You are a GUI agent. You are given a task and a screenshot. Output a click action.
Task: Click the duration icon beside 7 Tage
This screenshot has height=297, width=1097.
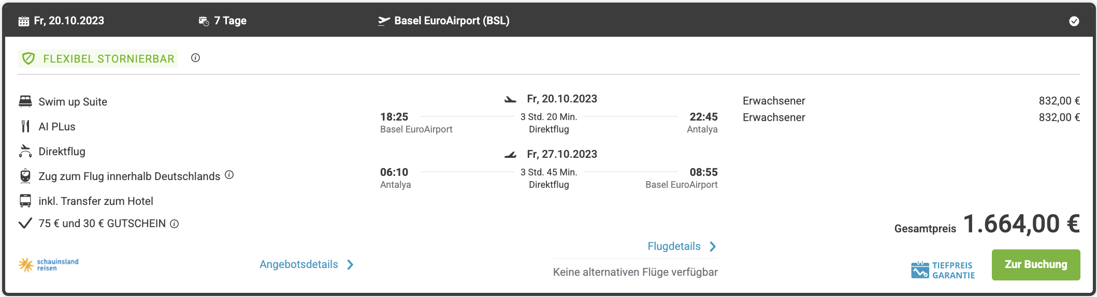[x=204, y=21]
